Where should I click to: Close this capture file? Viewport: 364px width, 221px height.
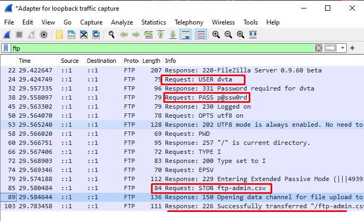[84, 35]
